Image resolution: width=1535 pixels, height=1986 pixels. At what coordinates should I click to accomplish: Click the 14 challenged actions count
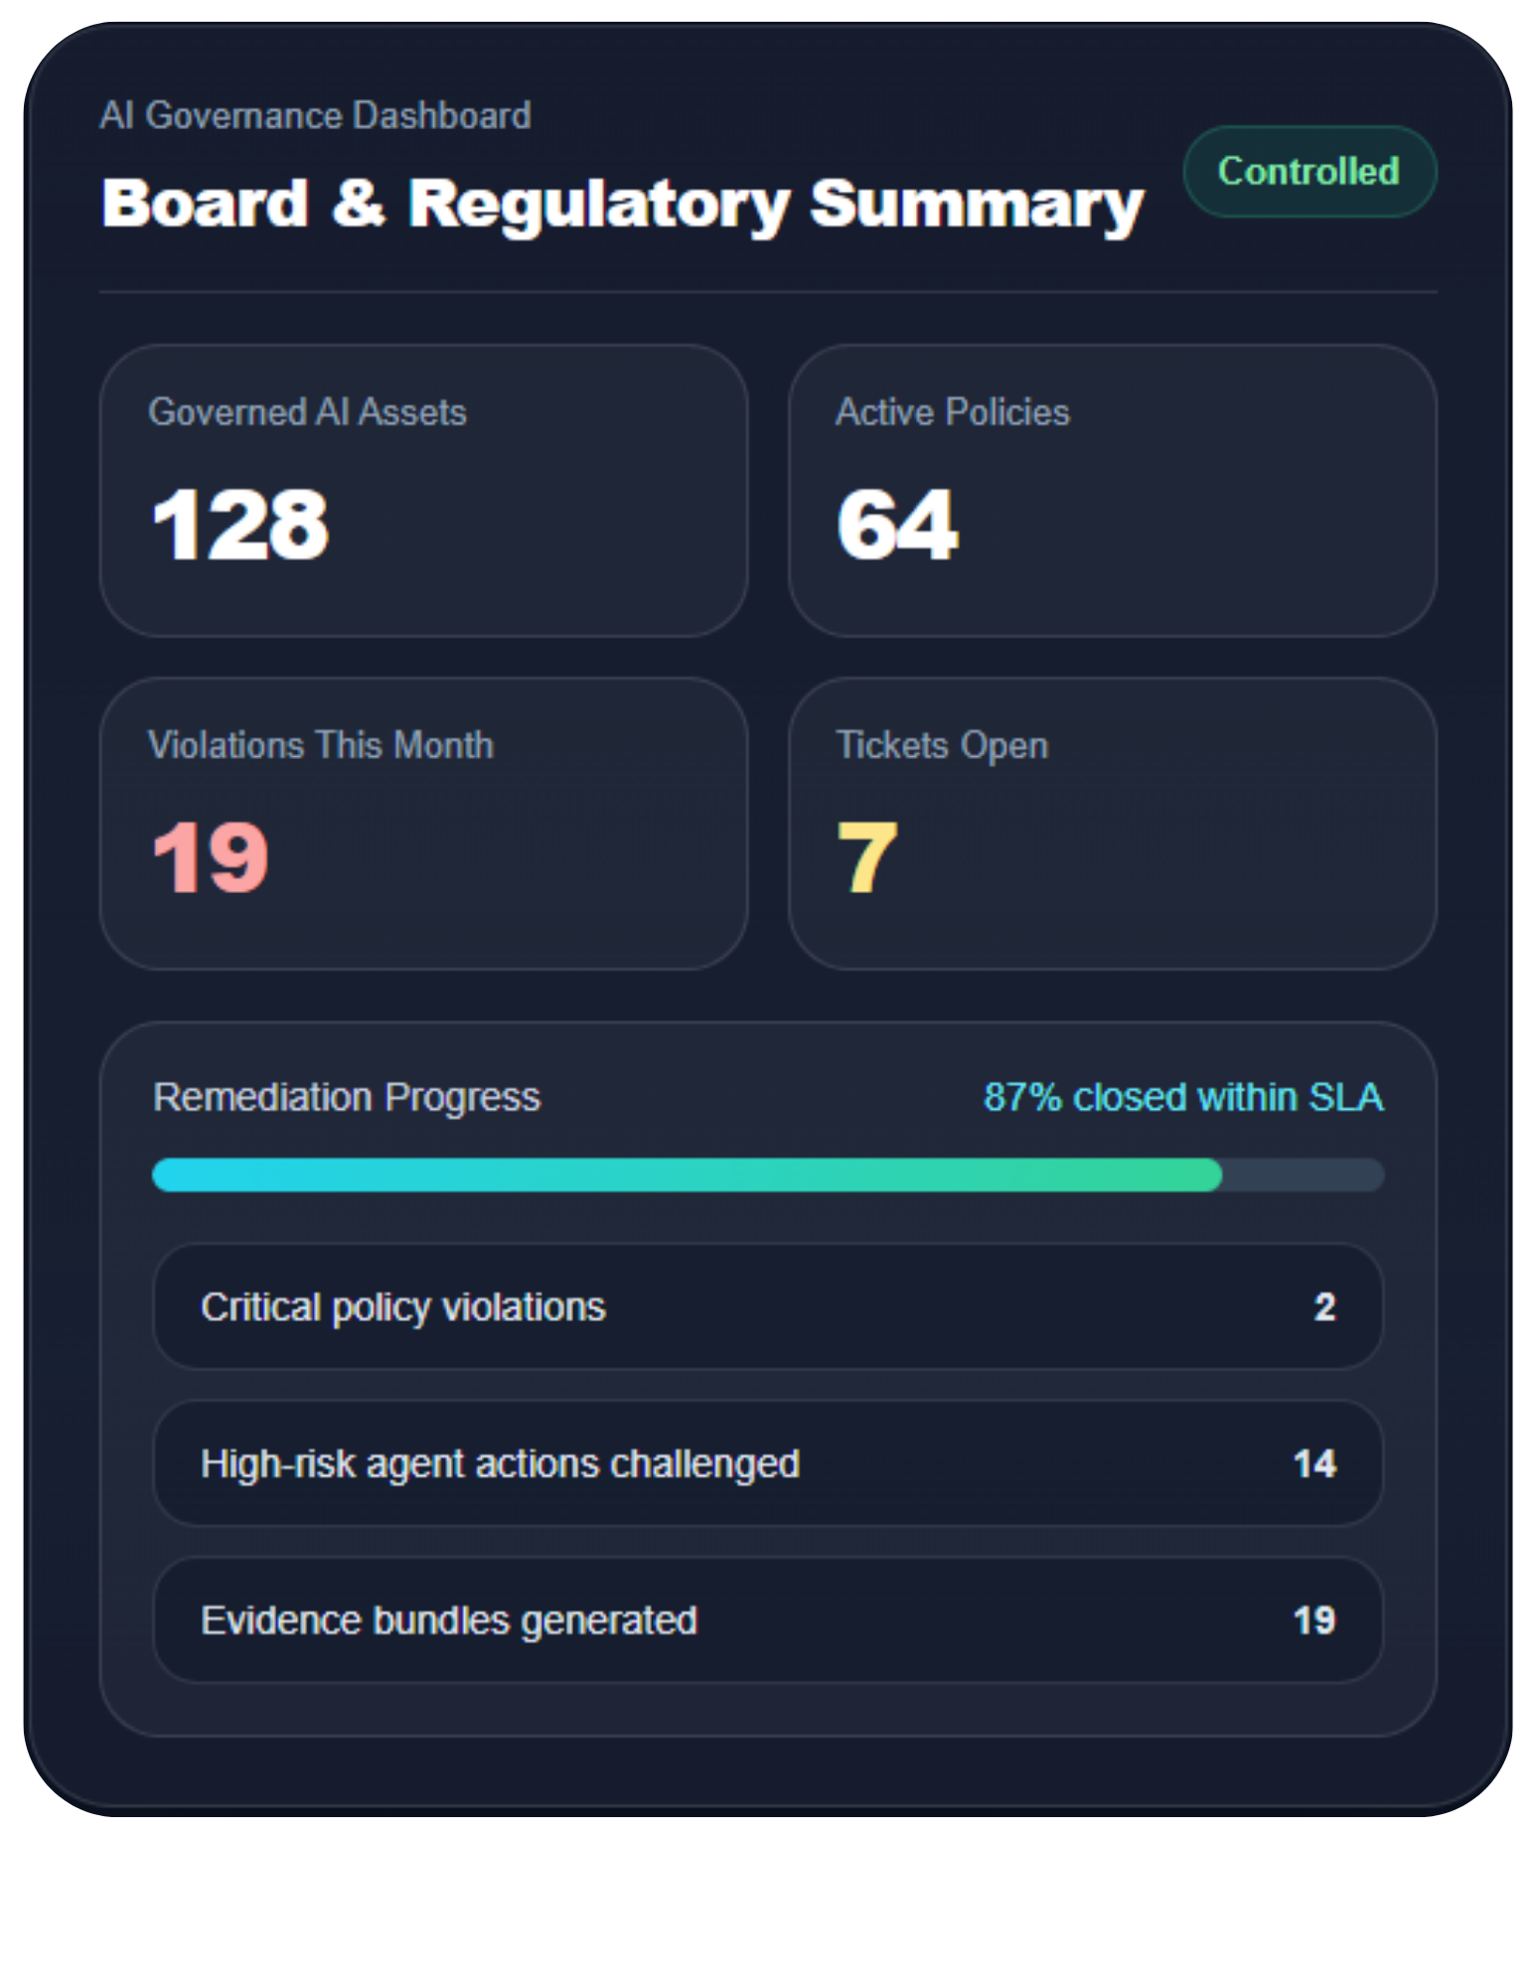(x=1316, y=1464)
